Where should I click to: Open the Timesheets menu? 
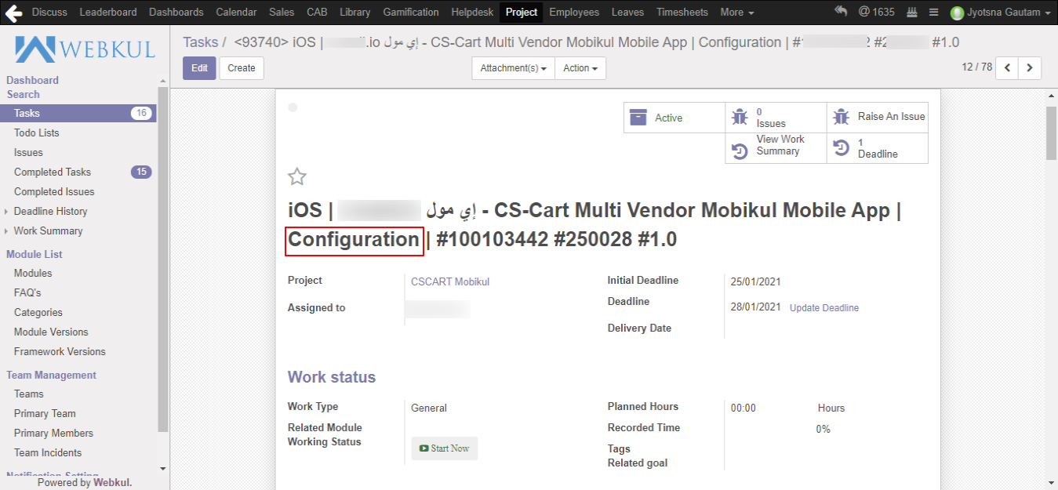coord(682,12)
